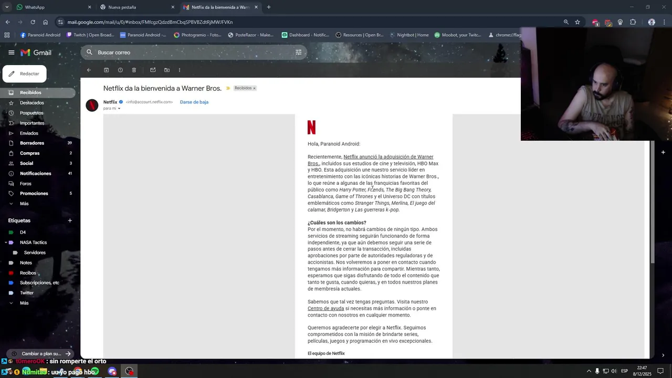Screen dimensions: 672x378
Task: Add a new label with plus icon
Action: tap(70, 220)
